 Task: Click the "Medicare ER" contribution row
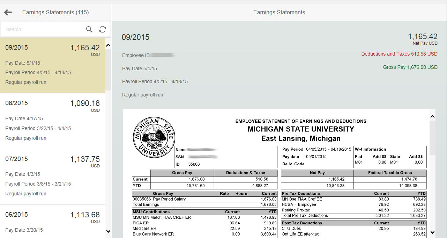click(x=205, y=229)
